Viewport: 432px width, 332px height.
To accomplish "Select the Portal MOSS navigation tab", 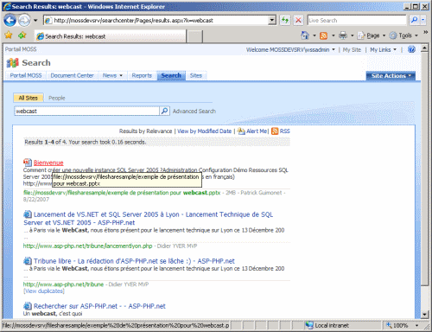I will pos(26,75).
